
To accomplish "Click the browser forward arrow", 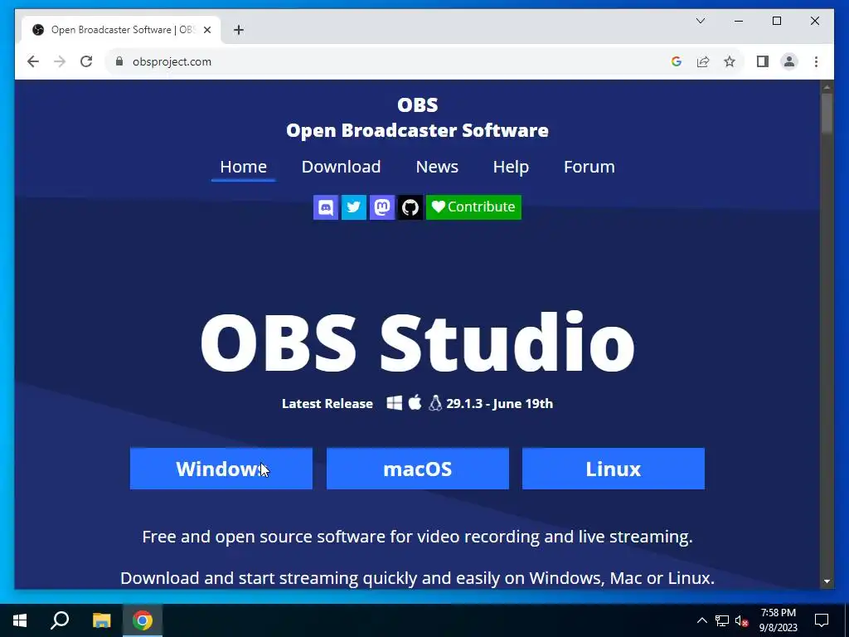I will 60,61.
